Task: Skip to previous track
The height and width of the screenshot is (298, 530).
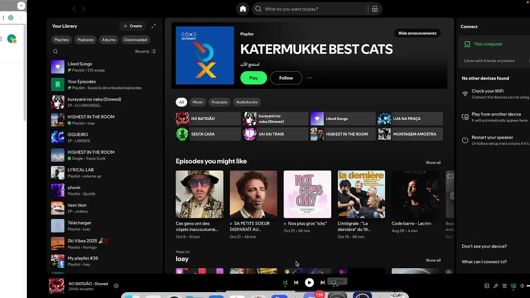Action: tap(296, 282)
